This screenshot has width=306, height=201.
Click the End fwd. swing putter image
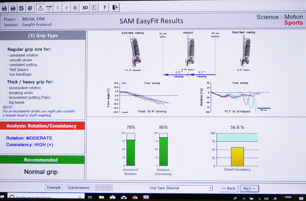coord(135,52)
